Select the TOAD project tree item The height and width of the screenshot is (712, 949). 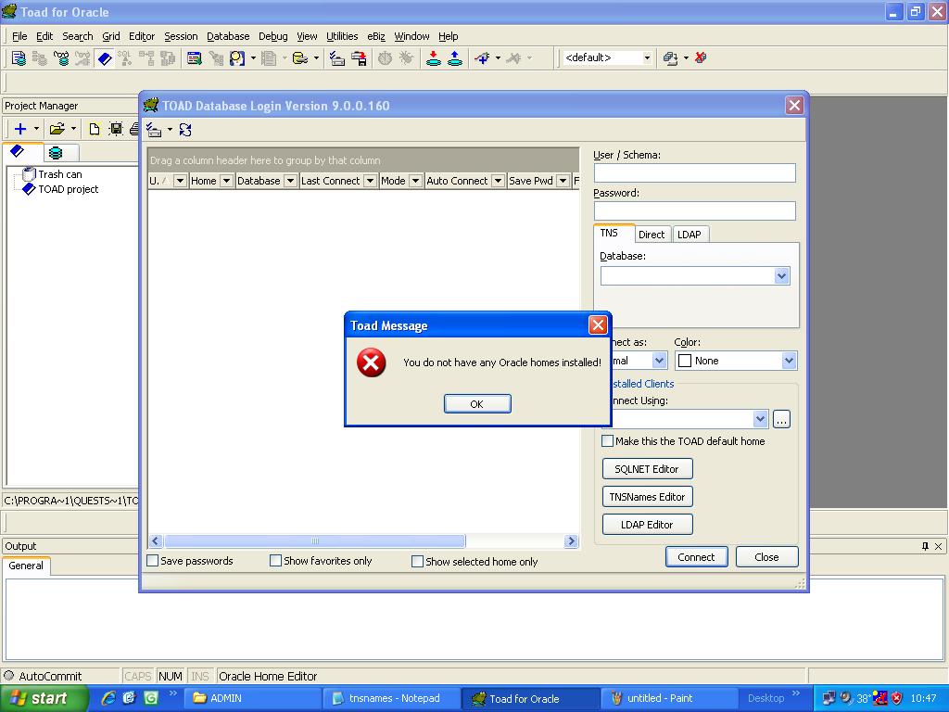(x=68, y=189)
